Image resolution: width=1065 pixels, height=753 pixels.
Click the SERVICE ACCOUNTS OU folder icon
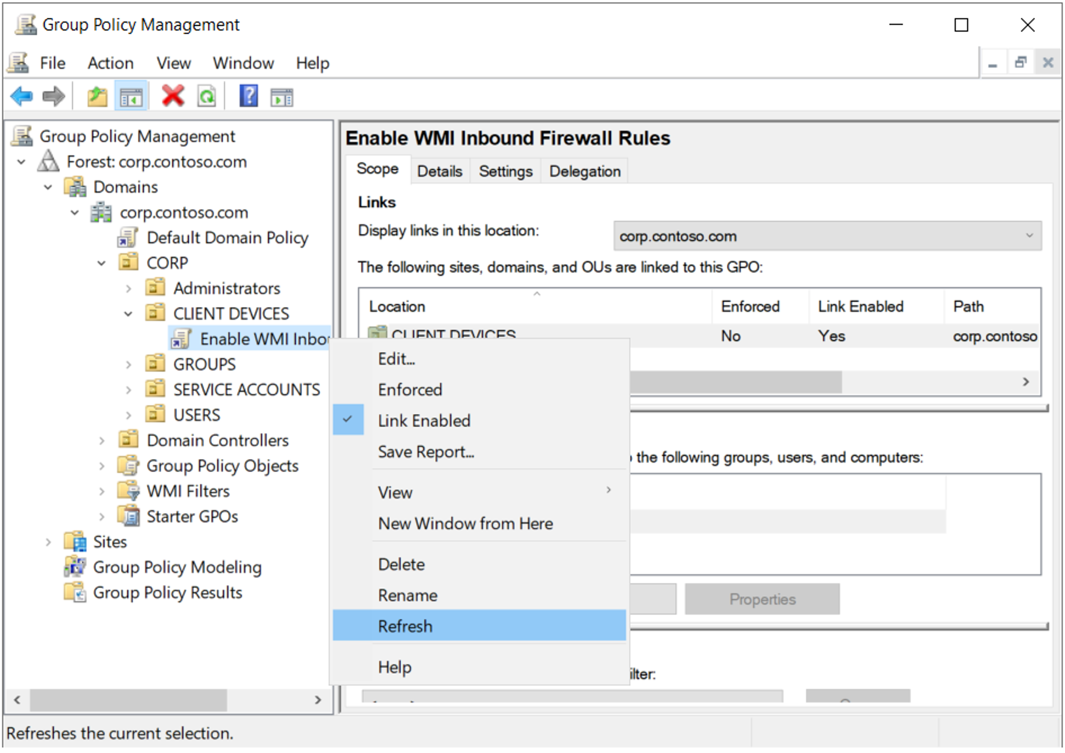coord(155,389)
